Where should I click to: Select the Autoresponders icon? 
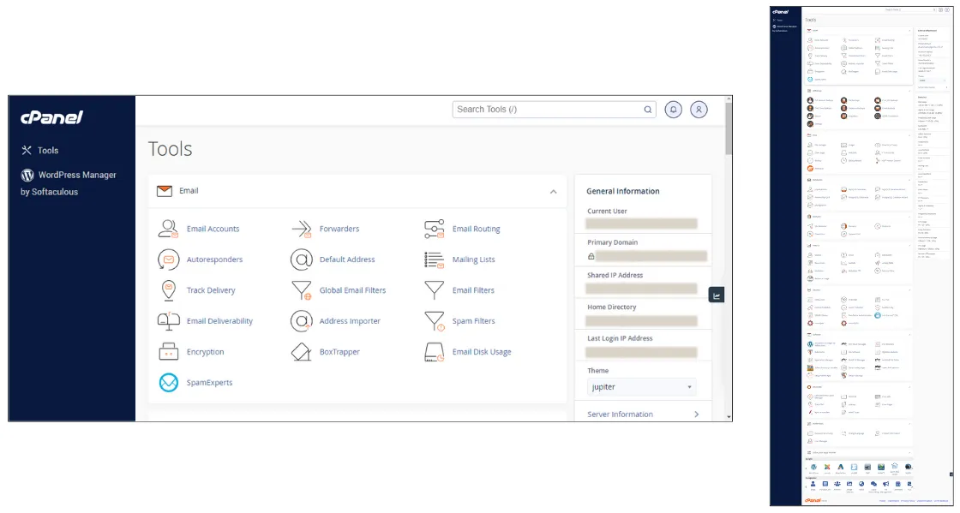[169, 259]
